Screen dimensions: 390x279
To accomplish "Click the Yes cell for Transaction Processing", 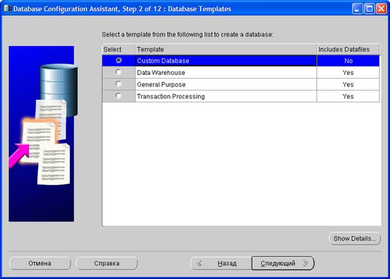I will [x=348, y=96].
